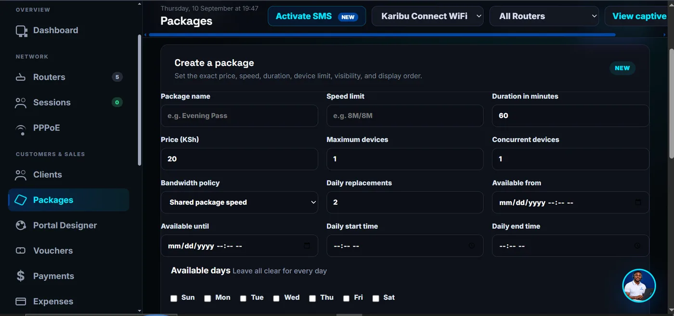The height and width of the screenshot is (316, 674).
Task: Click the Daily start time field
Action: (x=405, y=246)
